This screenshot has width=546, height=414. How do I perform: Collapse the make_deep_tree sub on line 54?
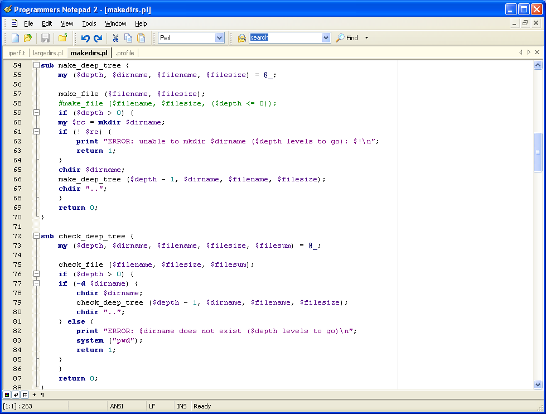[x=36, y=65]
